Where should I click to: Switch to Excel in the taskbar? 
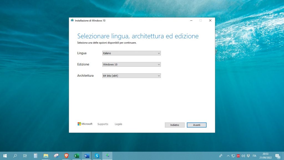click(x=77, y=156)
